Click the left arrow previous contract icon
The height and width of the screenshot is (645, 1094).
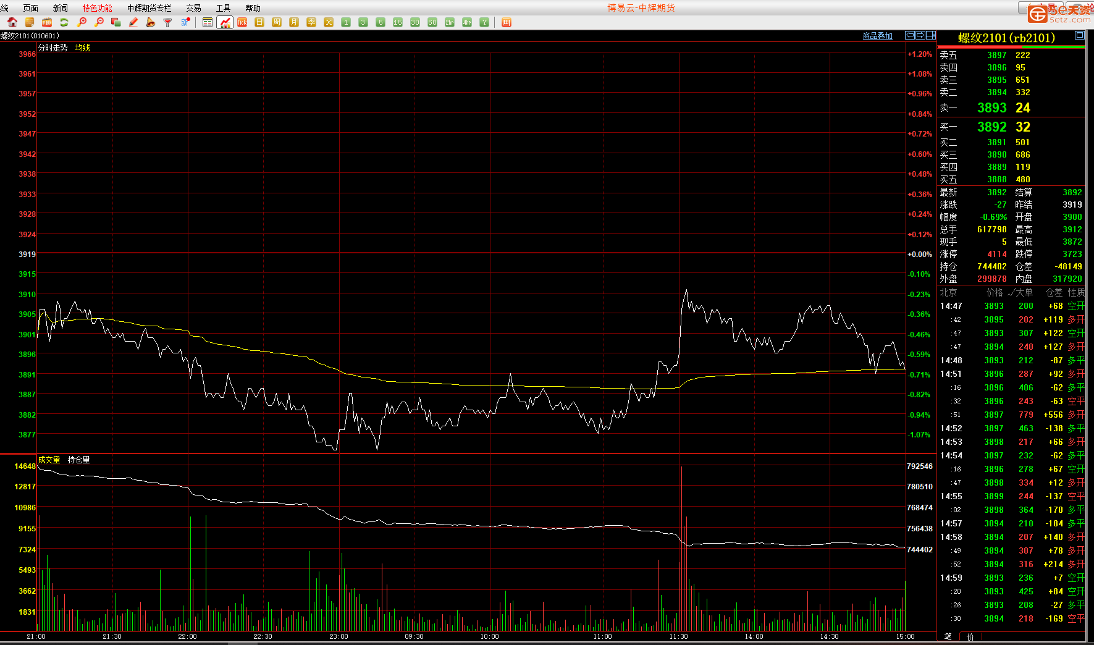coord(910,35)
